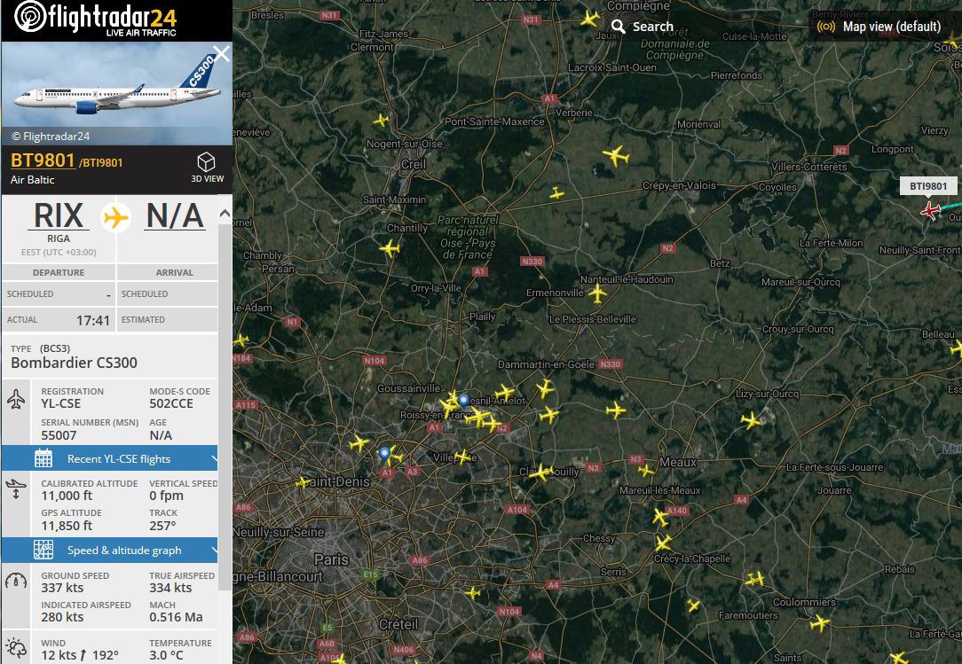Click the track 257° value
962x664 pixels.
162,526
